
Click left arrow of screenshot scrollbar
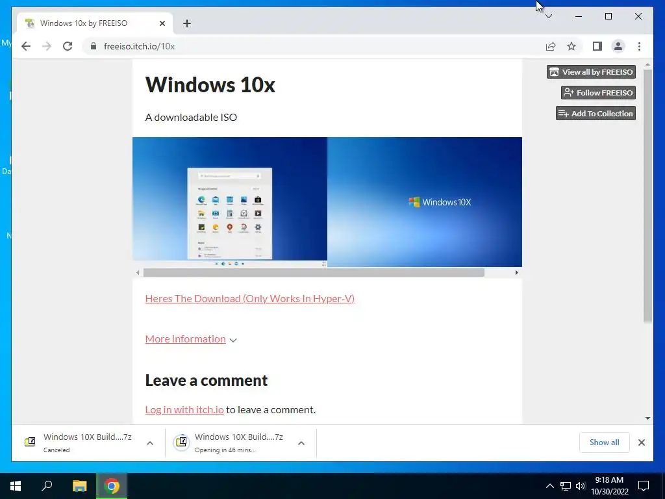pos(138,272)
